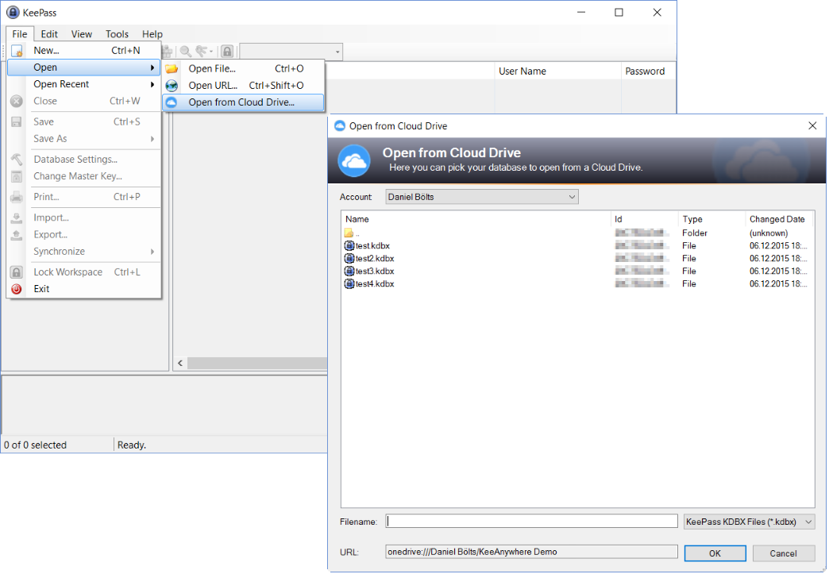Click the 'Folder' type cell
The height and width of the screenshot is (574, 829).
tap(695, 233)
